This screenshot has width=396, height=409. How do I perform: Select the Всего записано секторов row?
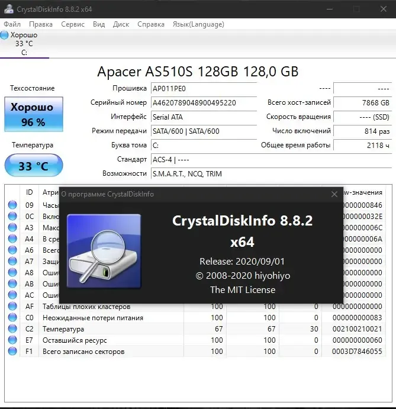[195, 352]
